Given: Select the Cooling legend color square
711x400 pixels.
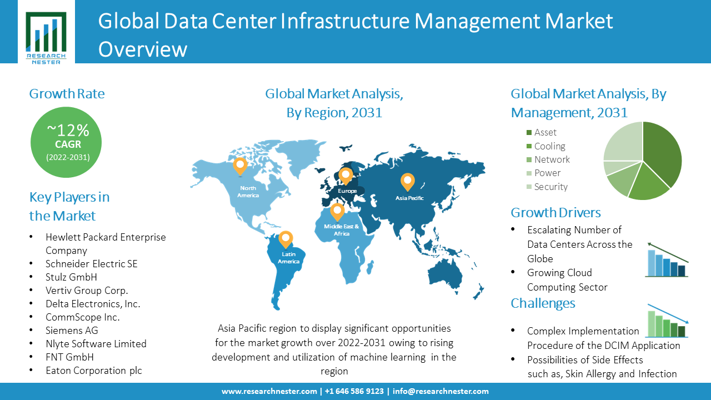Looking at the screenshot, I should point(529,146).
